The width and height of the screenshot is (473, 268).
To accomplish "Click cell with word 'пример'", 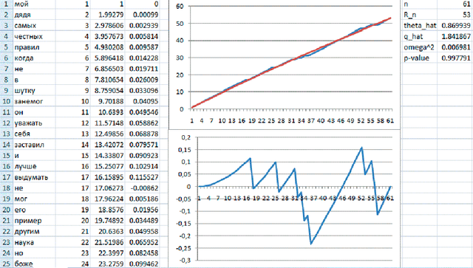I will pyautogui.click(x=34, y=221).
